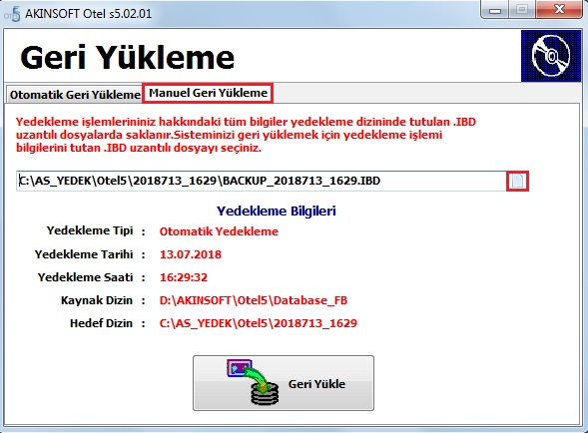The height and width of the screenshot is (433, 588).
Task: Switch to the Otomatik Geri Yükleme tab
Action: coord(75,95)
